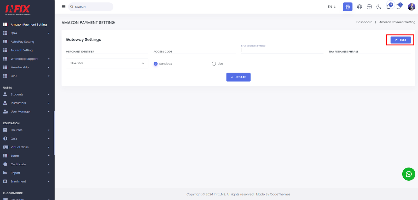Viewport: 418px width, 200px height.
Task: Open Amazon Payment Setting menu item
Action: click(29, 25)
